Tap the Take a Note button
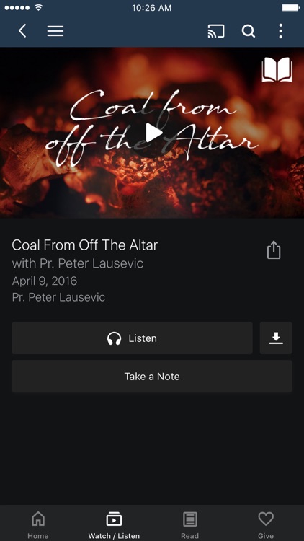This screenshot has width=304, height=541. (152, 377)
